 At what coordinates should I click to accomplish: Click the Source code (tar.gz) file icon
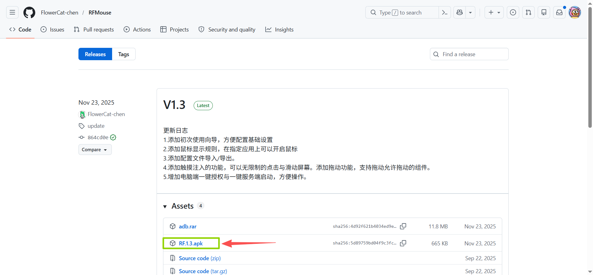(173, 271)
